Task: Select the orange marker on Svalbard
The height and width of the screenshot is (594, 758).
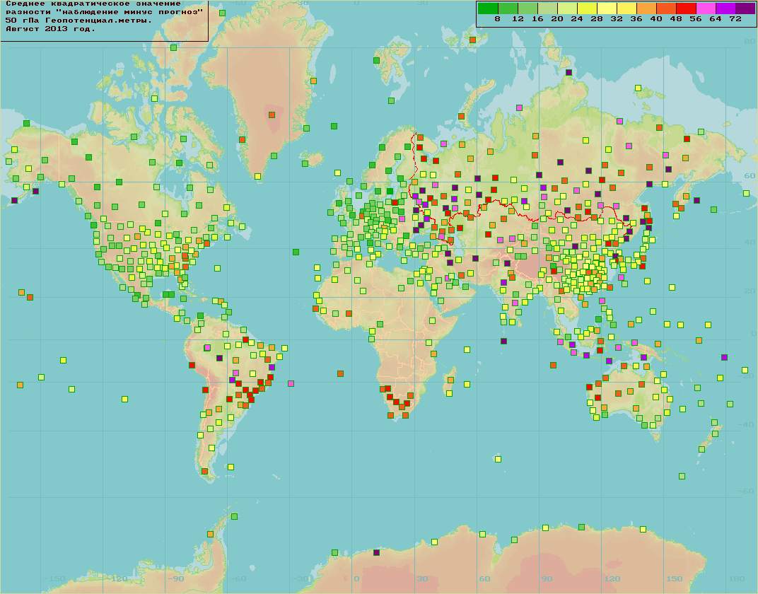Action: [472, 40]
